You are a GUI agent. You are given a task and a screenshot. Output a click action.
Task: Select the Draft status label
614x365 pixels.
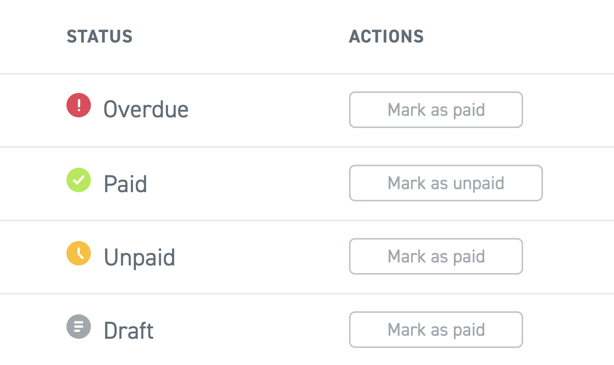(129, 330)
